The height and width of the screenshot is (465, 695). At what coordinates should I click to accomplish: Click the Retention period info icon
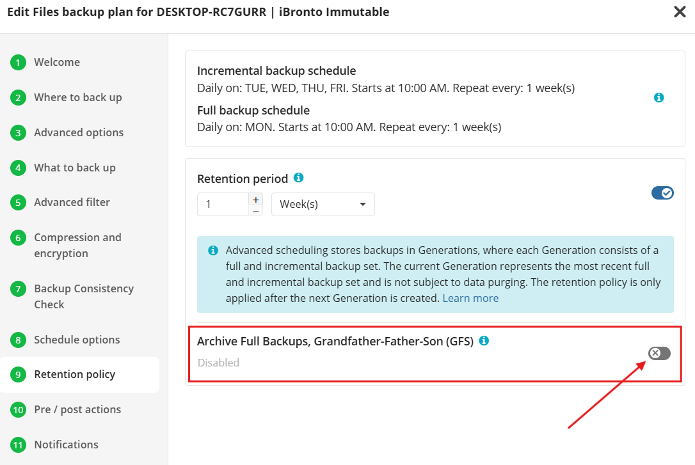coord(298,178)
